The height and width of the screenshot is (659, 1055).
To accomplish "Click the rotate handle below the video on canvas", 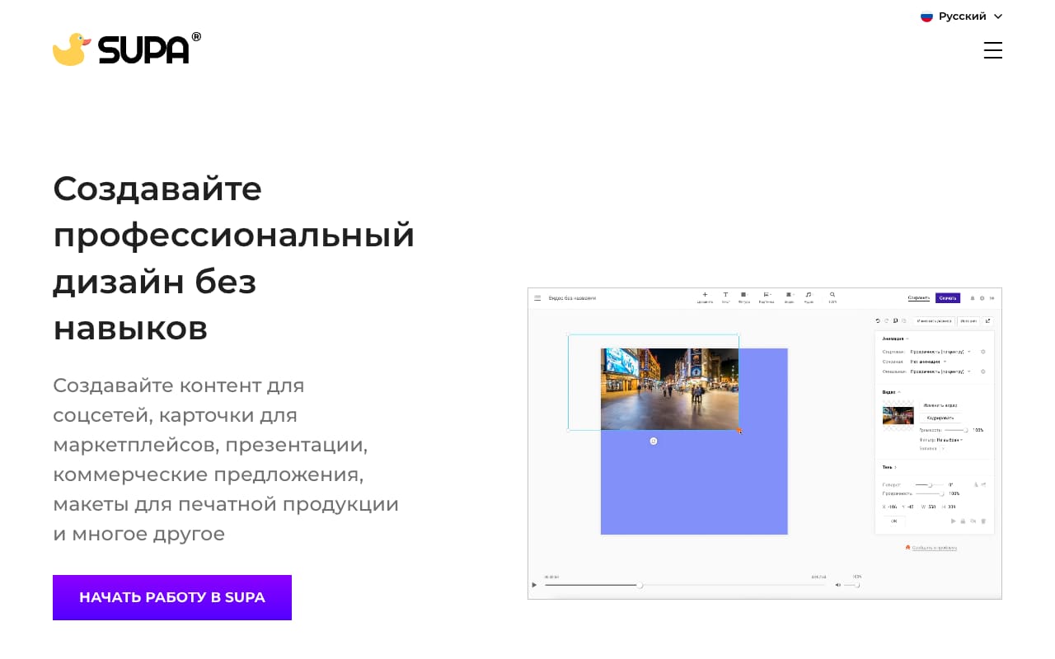I will (654, 441).
